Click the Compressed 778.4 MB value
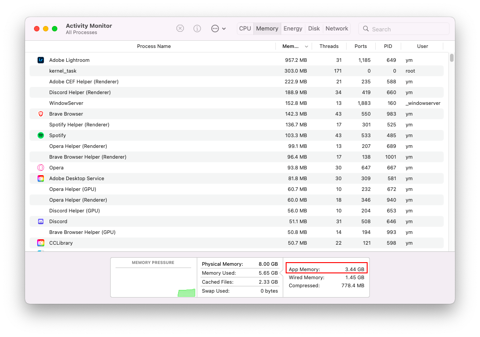The width and height of the screenshot is (480, 337). click(353, 285)
